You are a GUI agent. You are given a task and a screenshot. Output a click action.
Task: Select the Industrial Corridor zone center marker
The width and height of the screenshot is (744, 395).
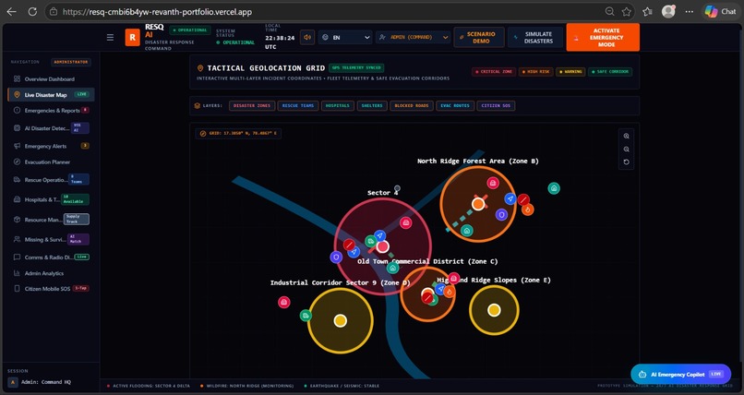point(341,321)
